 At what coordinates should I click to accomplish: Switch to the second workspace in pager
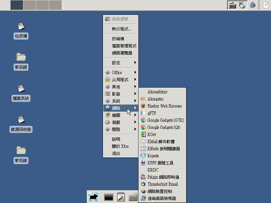pos(30,5)
